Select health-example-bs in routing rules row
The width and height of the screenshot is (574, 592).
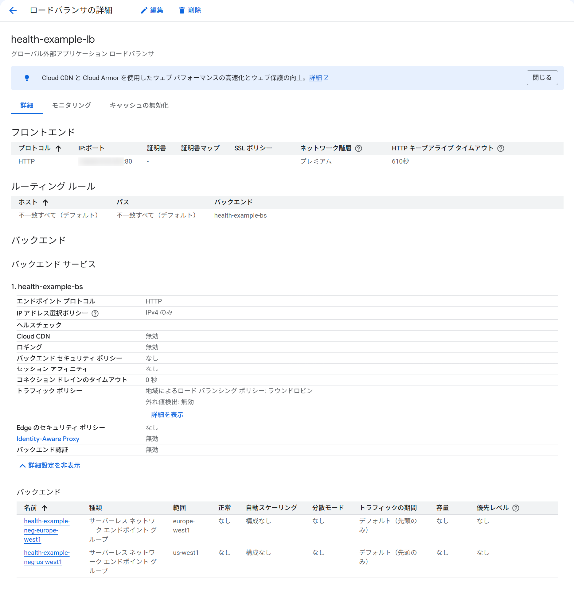(x=240, y=215)
